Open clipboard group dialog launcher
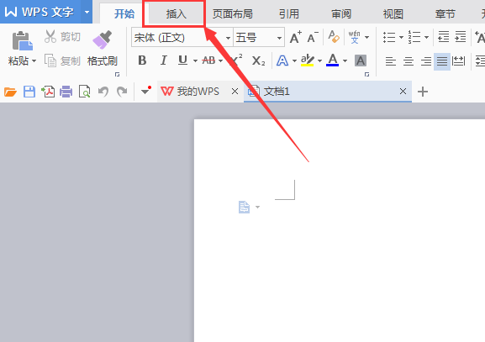Viewport: 485px width, 342px height. click(117, 75)
